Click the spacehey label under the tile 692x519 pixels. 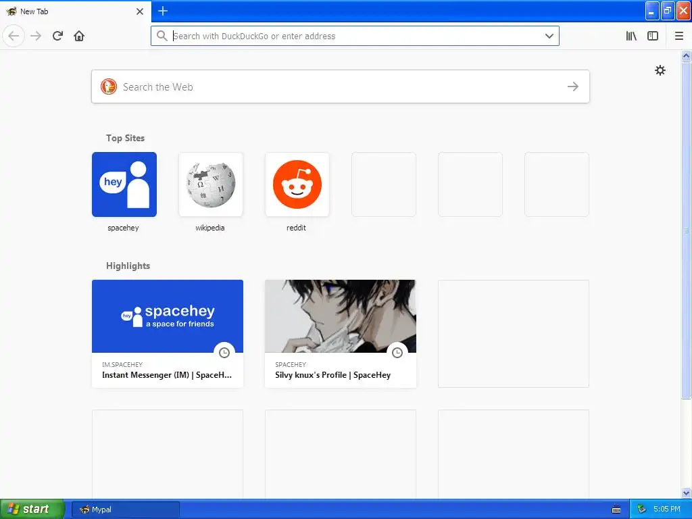(x=123, y=228)
